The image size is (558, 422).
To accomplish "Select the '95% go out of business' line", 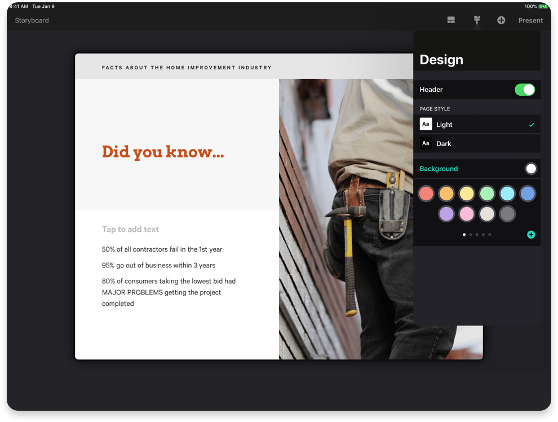I will point(159,265).
